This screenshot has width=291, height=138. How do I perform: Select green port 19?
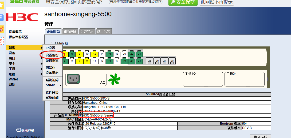tap(124, 61)
